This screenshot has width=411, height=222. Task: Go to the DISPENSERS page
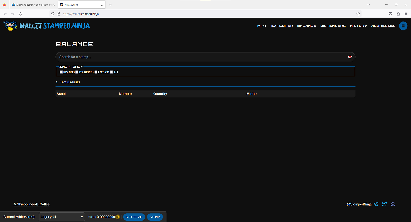pyautogui.click(x=333, y=26)
